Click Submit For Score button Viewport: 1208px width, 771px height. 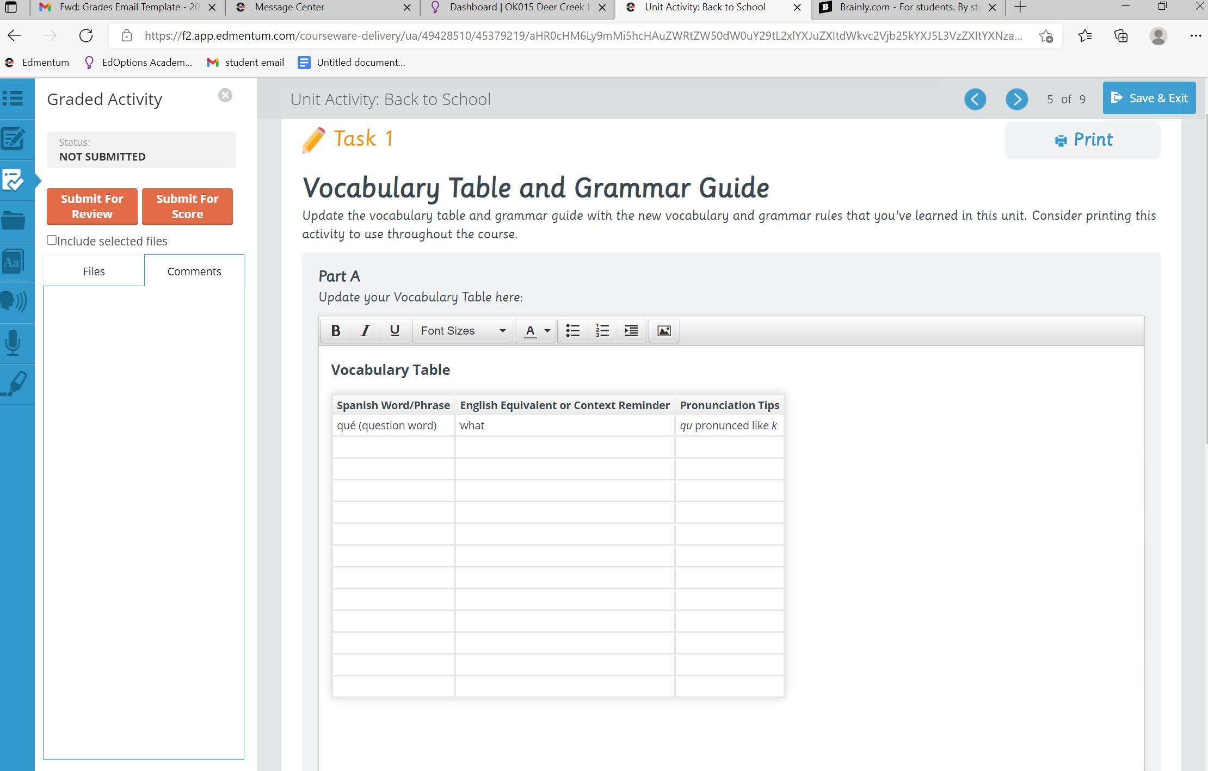187,206
